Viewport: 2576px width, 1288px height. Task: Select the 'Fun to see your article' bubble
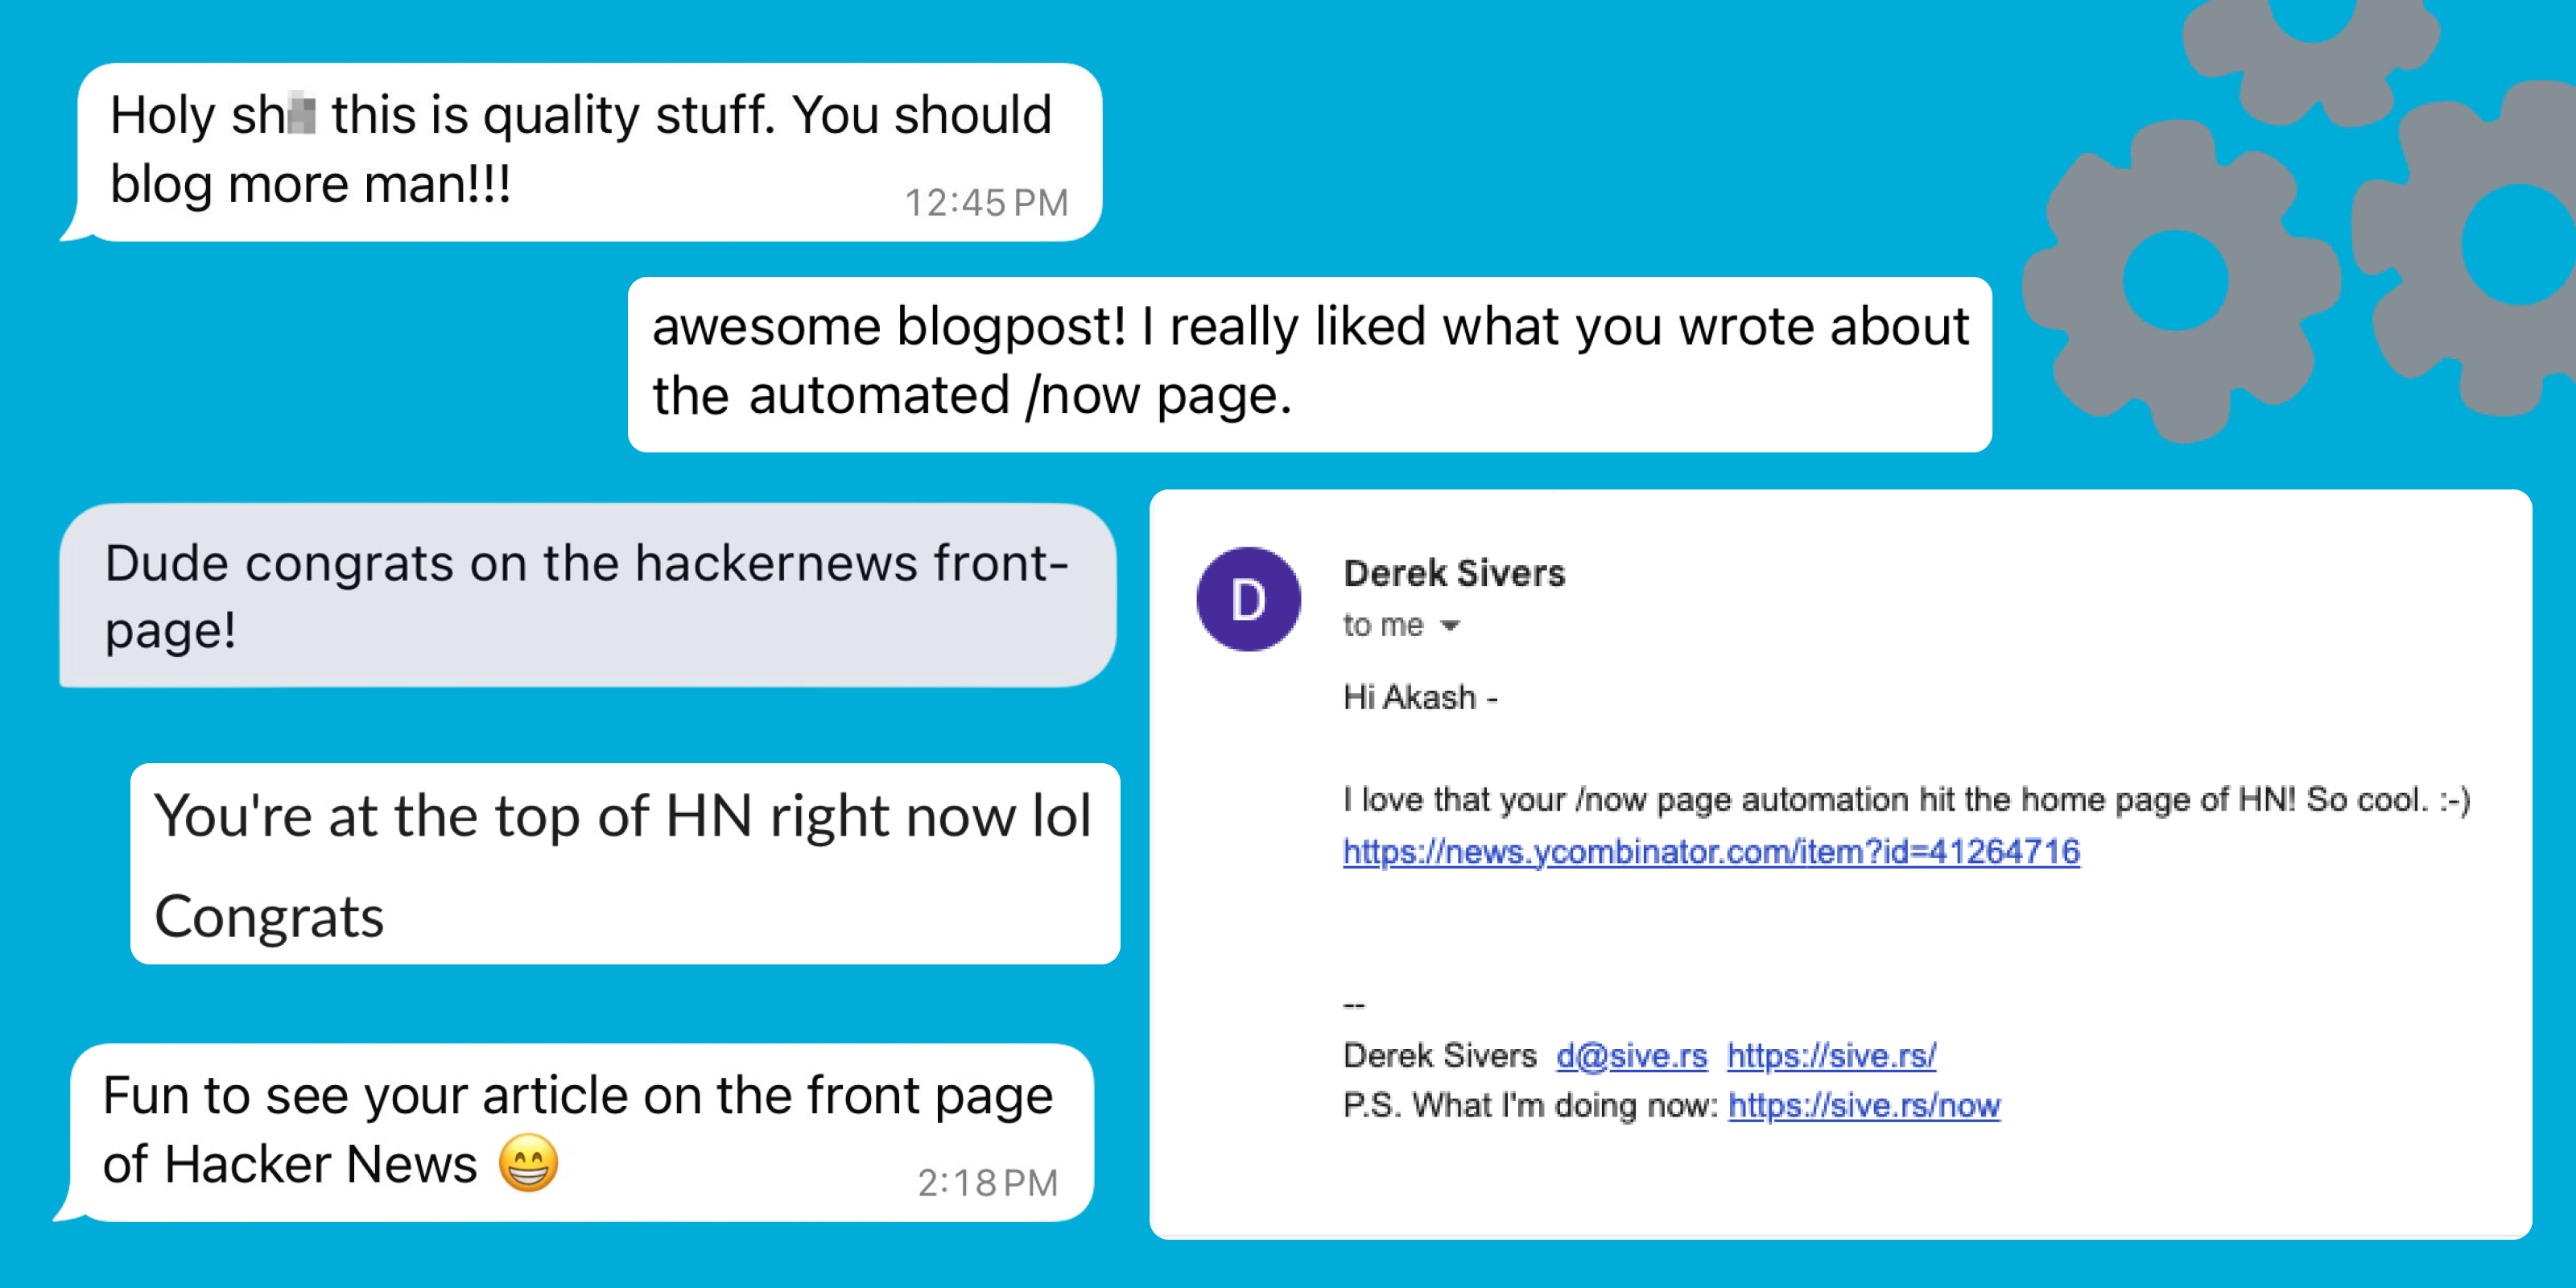(x=574, y=1132)
